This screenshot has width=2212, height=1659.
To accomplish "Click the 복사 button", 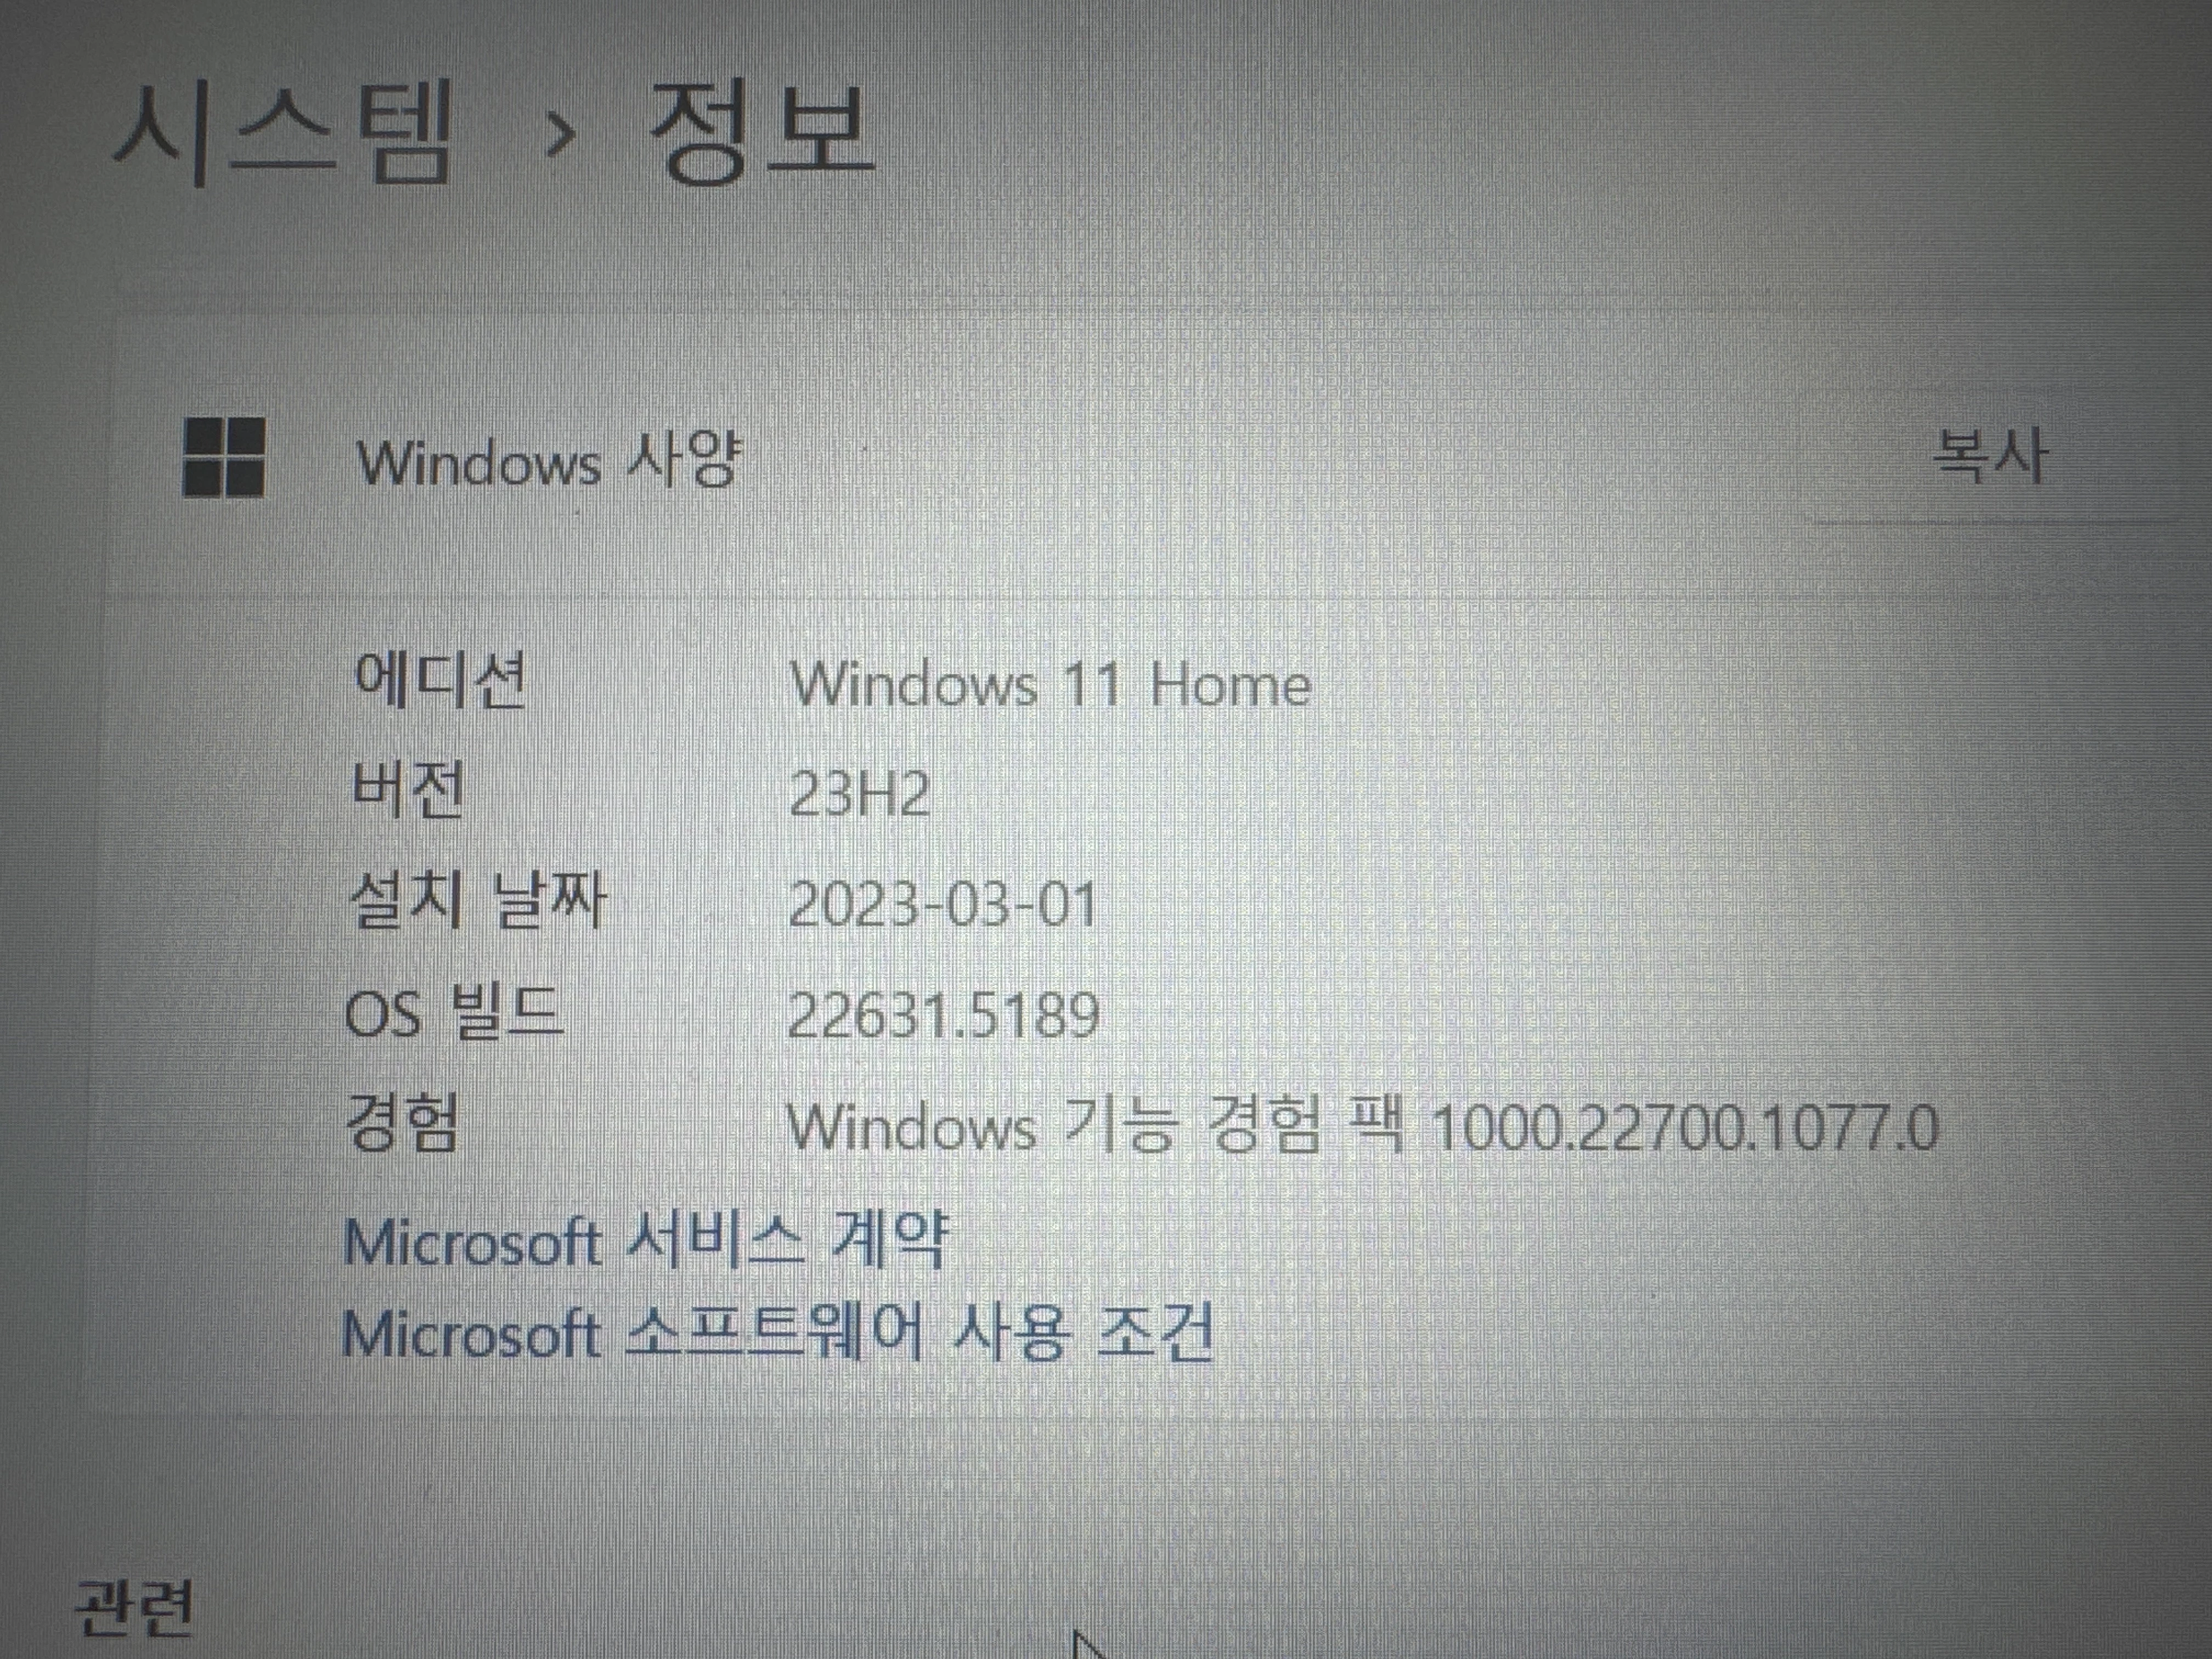I will point(1988,456).
